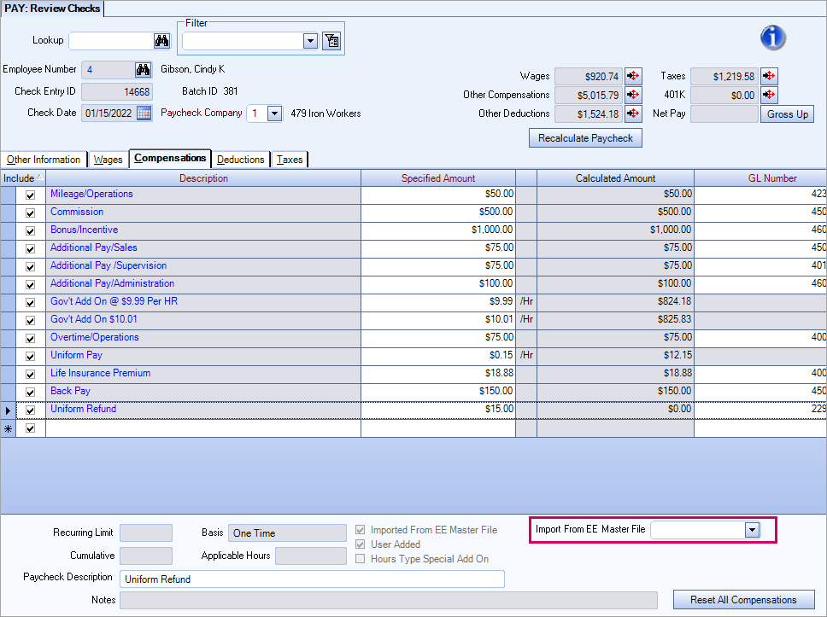The height and width of the screenshot is (617, 827).
Task: Toggle Include for Gov't Add On $10.01
Action: coord(31,320)
